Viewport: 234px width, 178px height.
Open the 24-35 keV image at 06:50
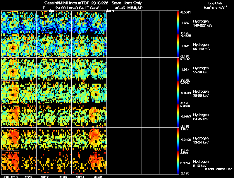tap(98, 116)
